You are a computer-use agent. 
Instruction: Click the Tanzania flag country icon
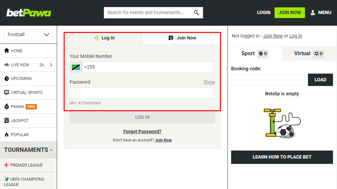coord(76,67)
